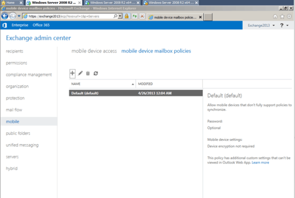
Task: Select the Default (default) policy row
Action: click(x=136, y=93)
